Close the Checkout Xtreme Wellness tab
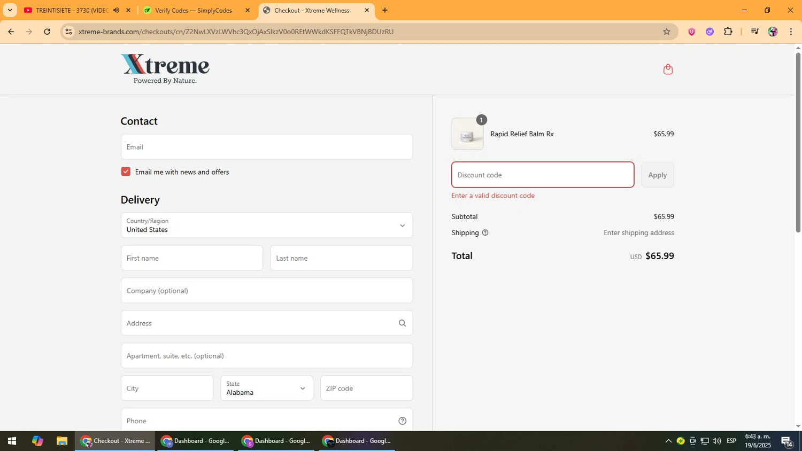 pyautogui.click(x=367, y=10)
